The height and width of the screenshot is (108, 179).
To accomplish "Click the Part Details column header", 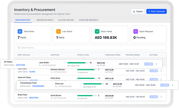I will pos(24,55).
